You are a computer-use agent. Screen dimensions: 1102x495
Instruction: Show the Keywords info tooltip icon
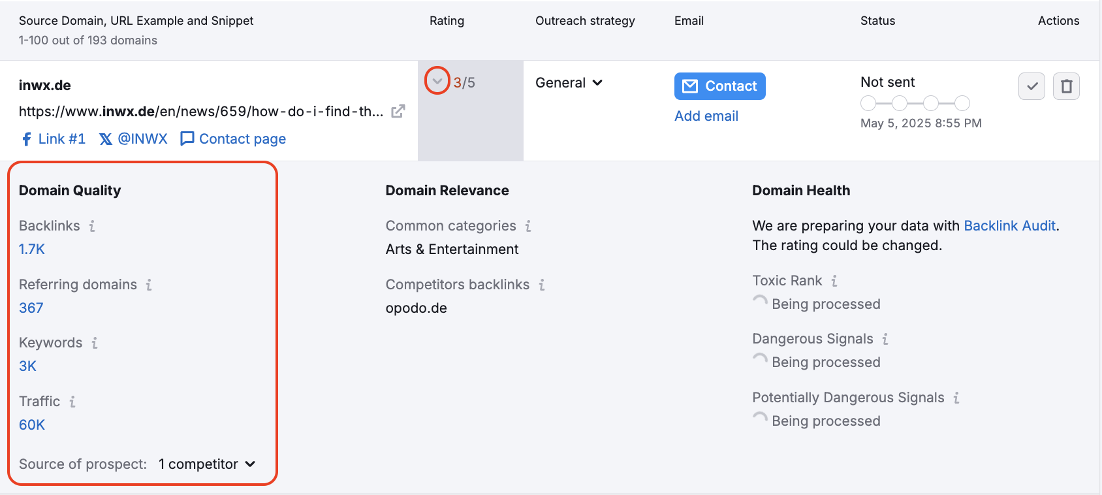point(95,343)
